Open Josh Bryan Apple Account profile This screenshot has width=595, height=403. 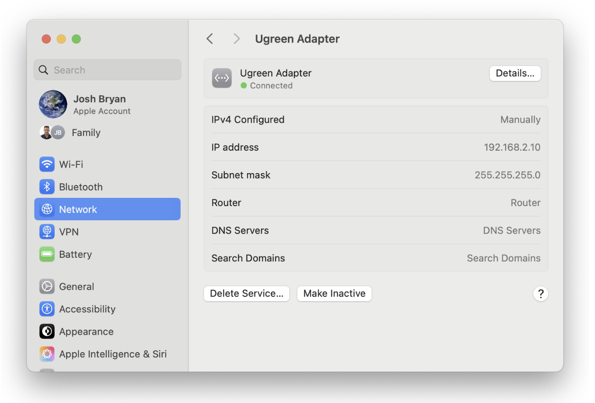(99, 104)
